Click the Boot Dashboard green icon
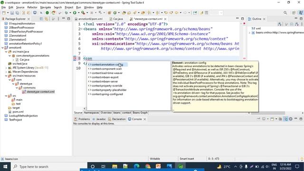304x171 pixels. 47,13
